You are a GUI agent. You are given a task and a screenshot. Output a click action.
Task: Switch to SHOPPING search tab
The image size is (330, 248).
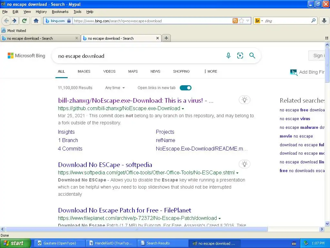pyautogui.click(x=181, y=71)
